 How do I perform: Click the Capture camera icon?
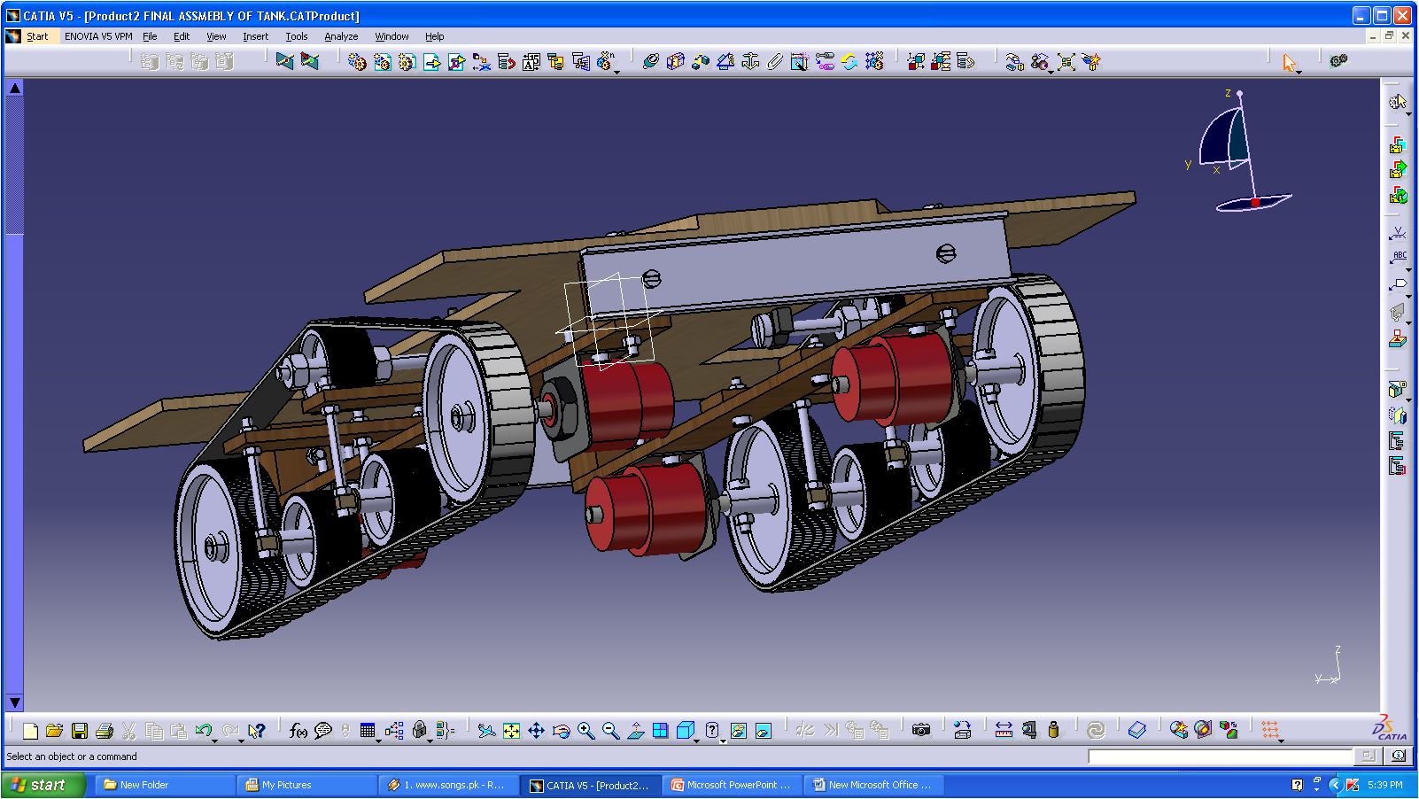(921, 731)
